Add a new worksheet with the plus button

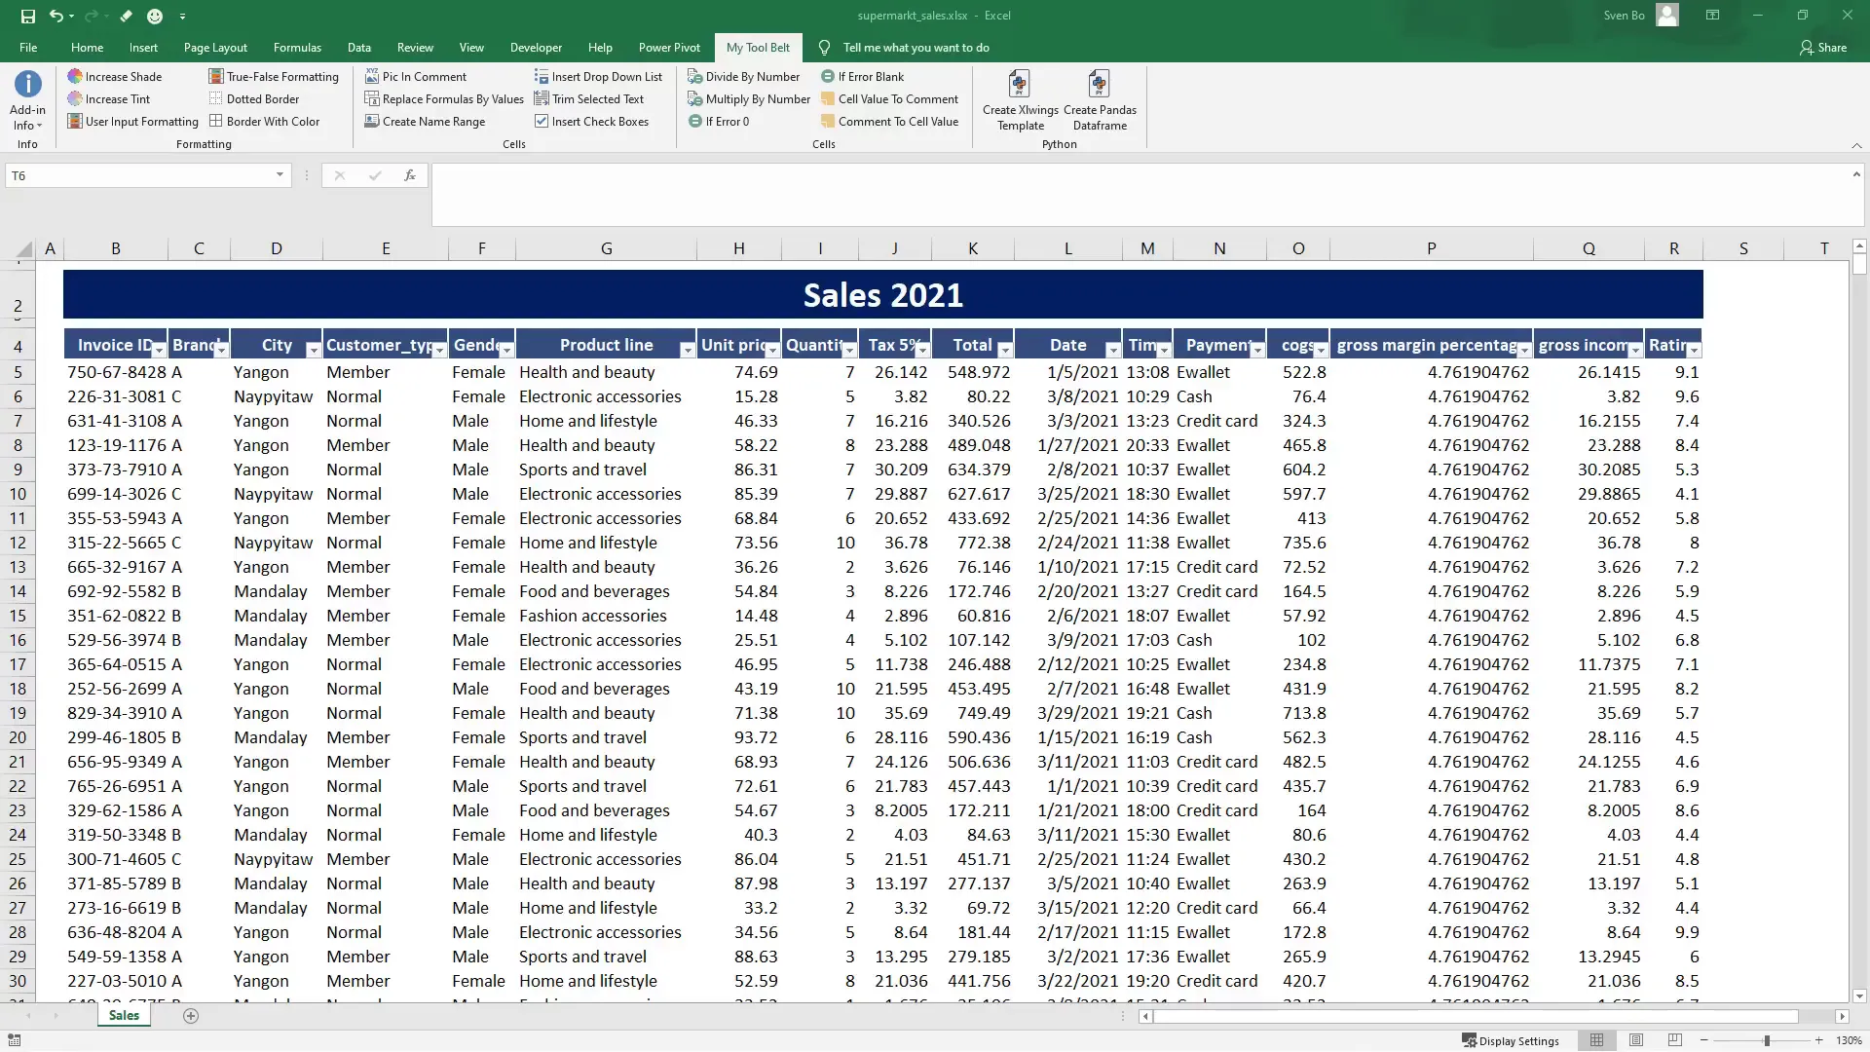[191, 1016]
